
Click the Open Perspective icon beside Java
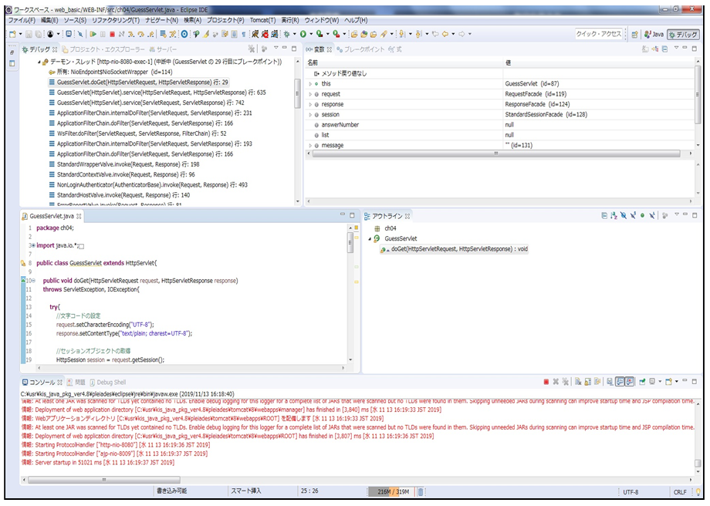coord(634,34)
